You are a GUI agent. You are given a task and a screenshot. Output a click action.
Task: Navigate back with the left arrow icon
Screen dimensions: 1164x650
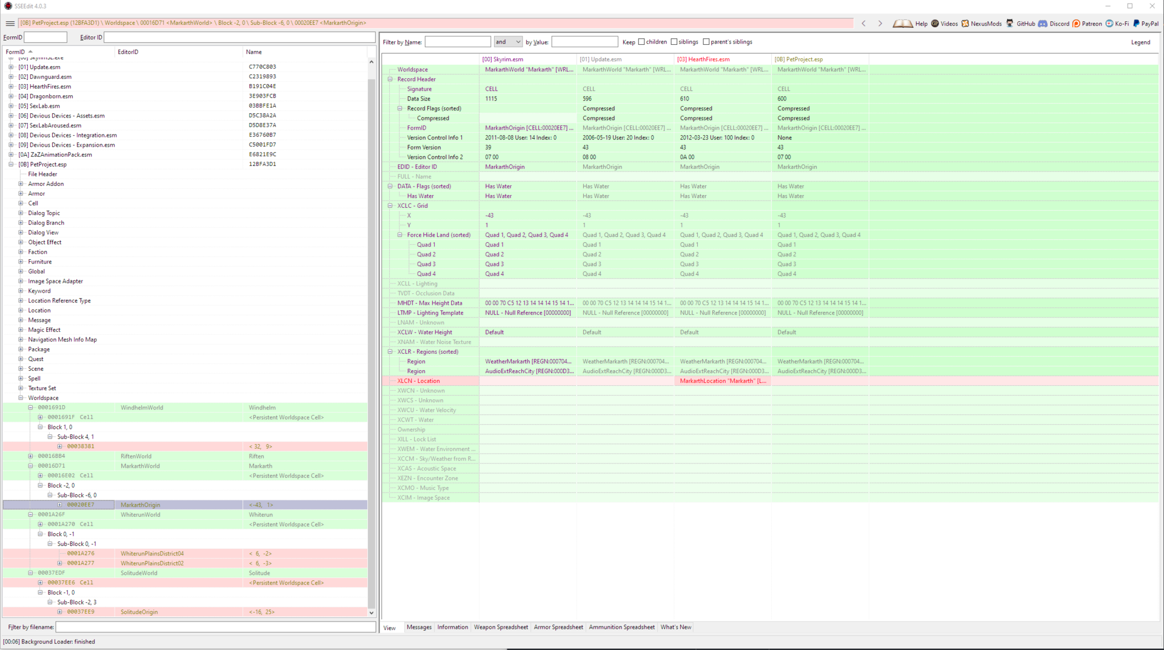[864, 24]
